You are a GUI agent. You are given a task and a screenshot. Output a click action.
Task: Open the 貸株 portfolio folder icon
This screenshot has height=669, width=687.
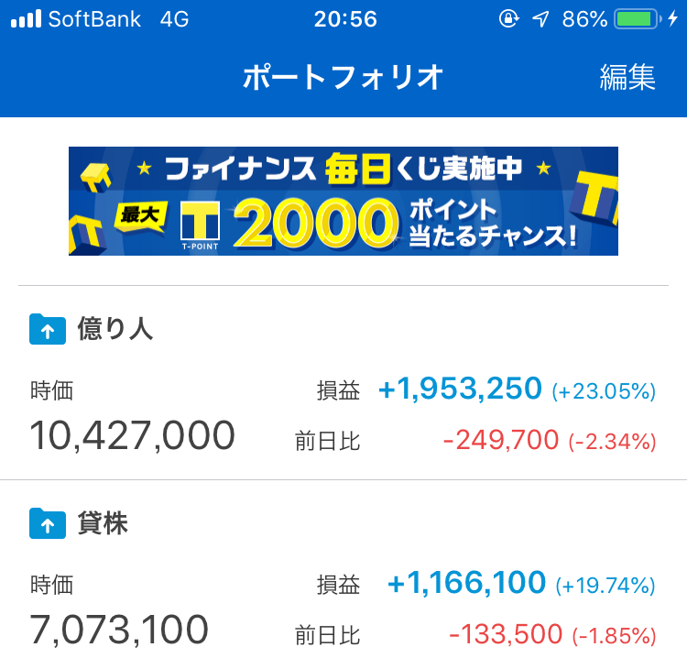[x=48, y=523]
